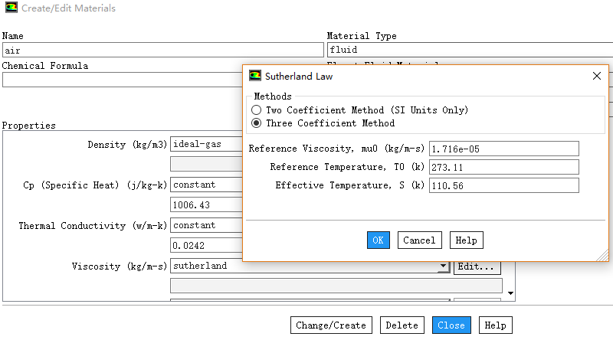Select the Three Coefficient Method radio button
Viewport: 613px width, 340px height.
256,123
